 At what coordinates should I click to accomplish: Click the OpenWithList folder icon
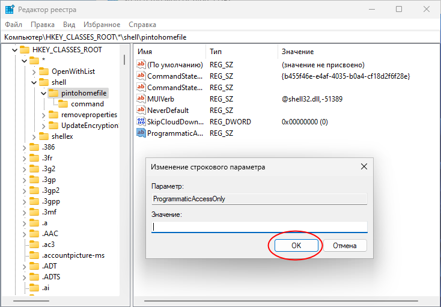tap(44, 71)
